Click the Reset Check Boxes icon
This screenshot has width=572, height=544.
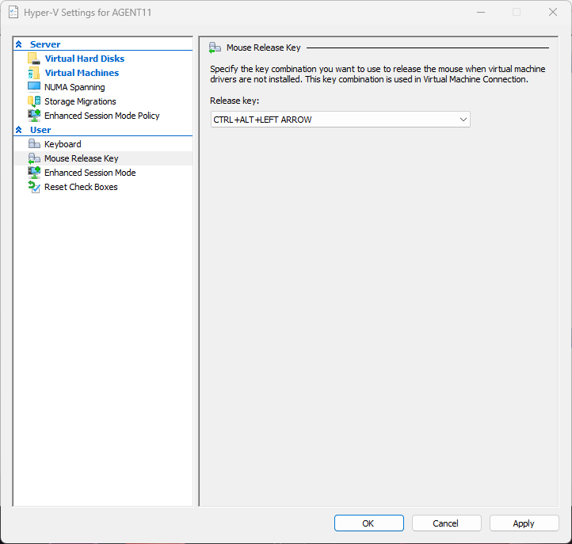[x=33, y=187]
